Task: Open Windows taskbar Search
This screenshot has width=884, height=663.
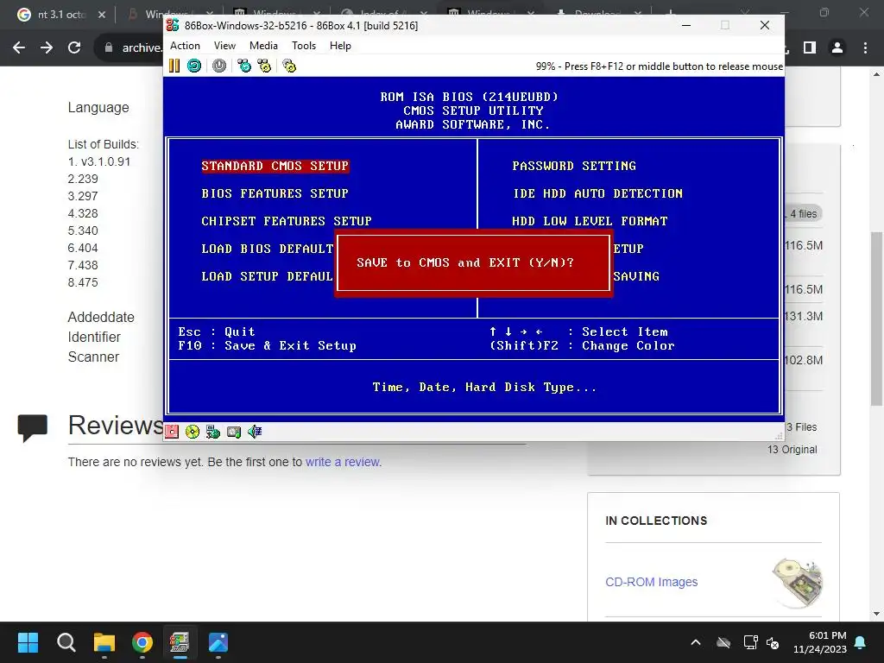Action: click(x=66, y=642)
